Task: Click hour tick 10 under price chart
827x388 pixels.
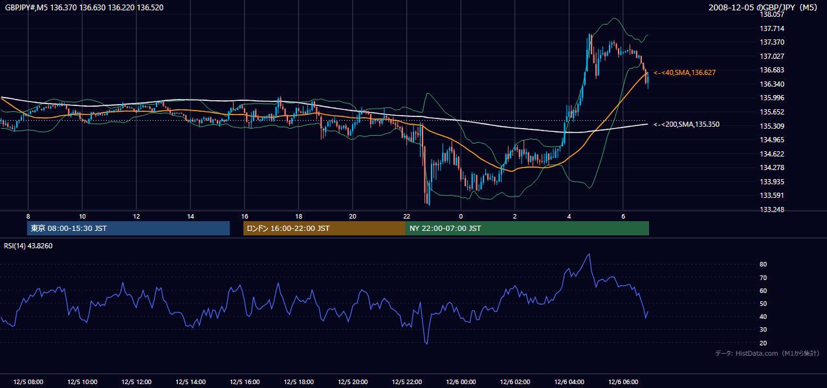Action: click(82, 216)
